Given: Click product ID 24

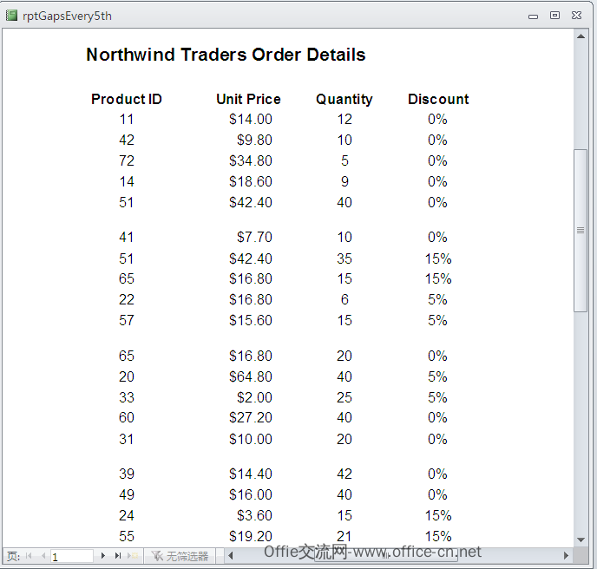Looking at the screenshot, I should point(127,515).
